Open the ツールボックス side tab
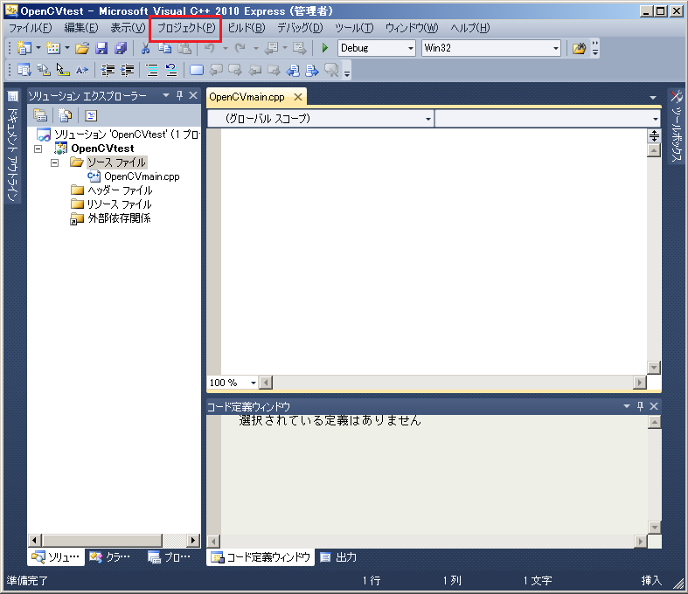688x594 pixels. [677, 127]
